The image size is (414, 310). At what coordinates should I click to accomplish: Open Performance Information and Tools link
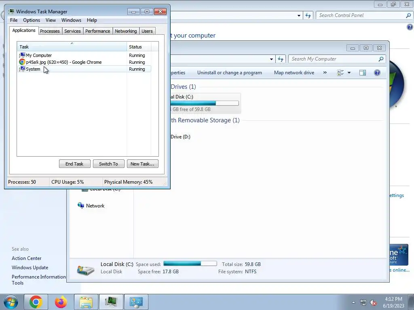point(38,280)
